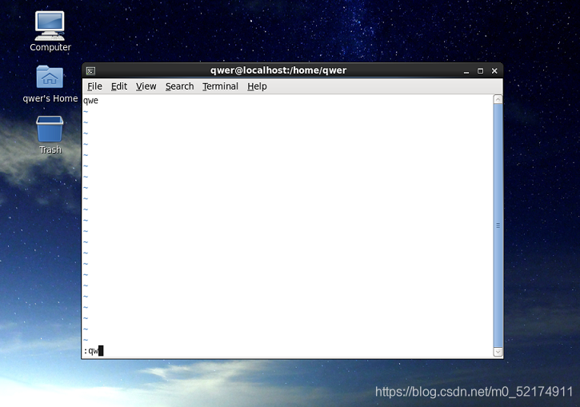The image size is (580, 407).
Task: Open the View menu
Action: pyautogui.click(x=146, y=86)
